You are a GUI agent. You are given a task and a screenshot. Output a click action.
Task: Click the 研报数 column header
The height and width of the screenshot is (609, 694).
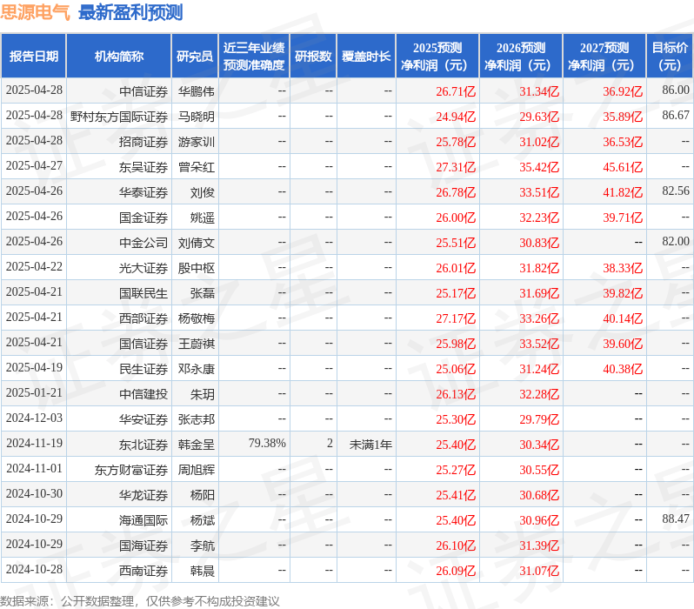click(x=313, y=57)
